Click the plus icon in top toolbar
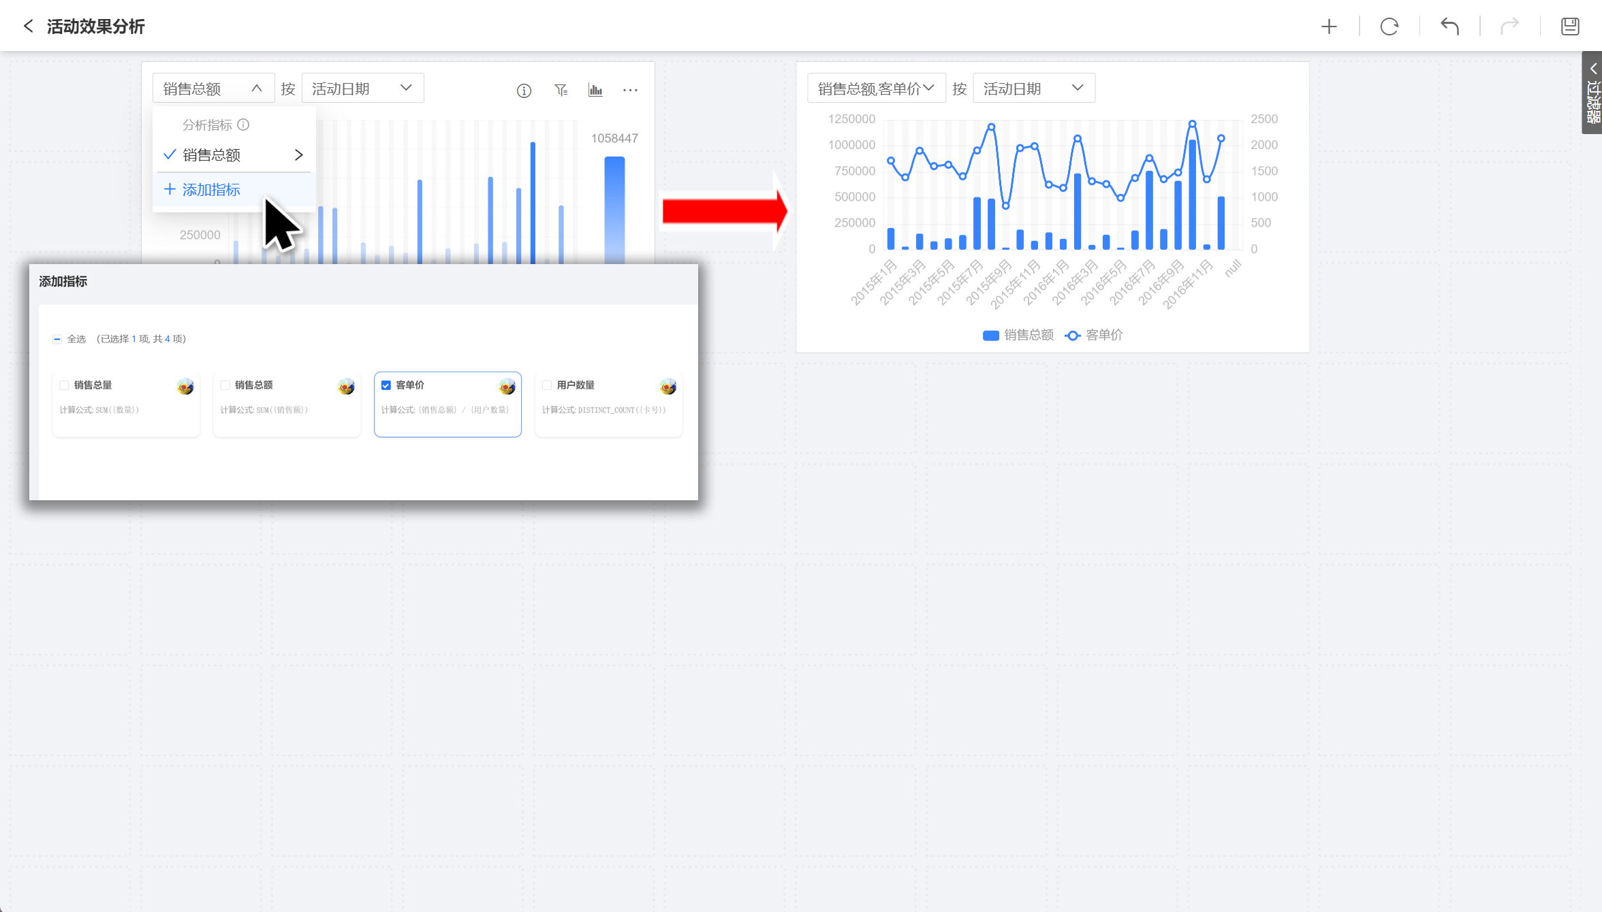This screenshot has width=1602, height=912. 1329,27
